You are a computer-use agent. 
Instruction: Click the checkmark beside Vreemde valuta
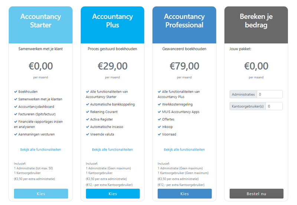tap(88, 134)
